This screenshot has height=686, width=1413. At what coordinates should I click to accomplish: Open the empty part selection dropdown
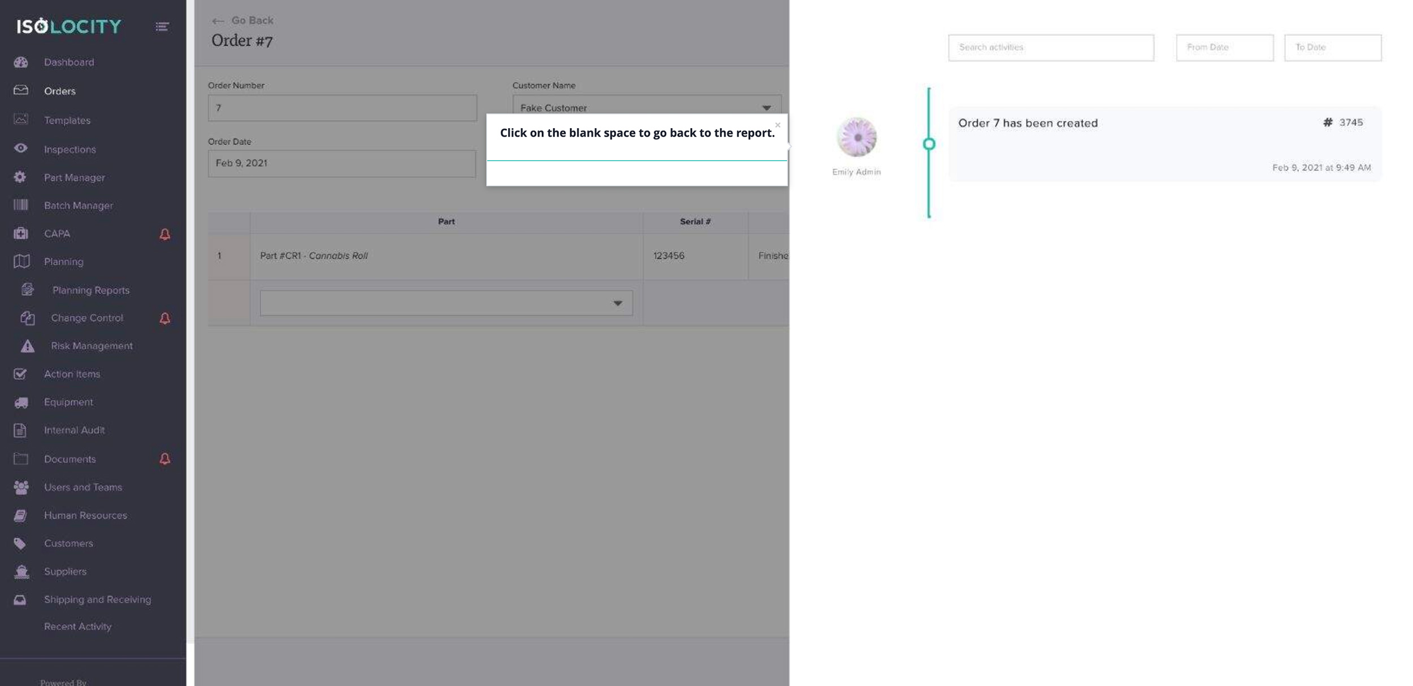point(446,303)
